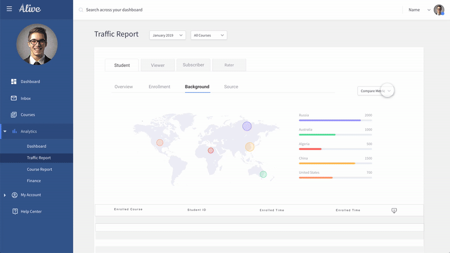The height and width of the screenshot is (253, 450).
Task: Open Help Center question icon
Action: (x=15, y=211)
